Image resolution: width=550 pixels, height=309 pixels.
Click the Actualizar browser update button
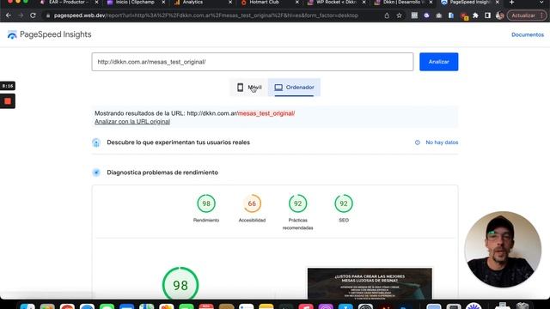(527, 15)
